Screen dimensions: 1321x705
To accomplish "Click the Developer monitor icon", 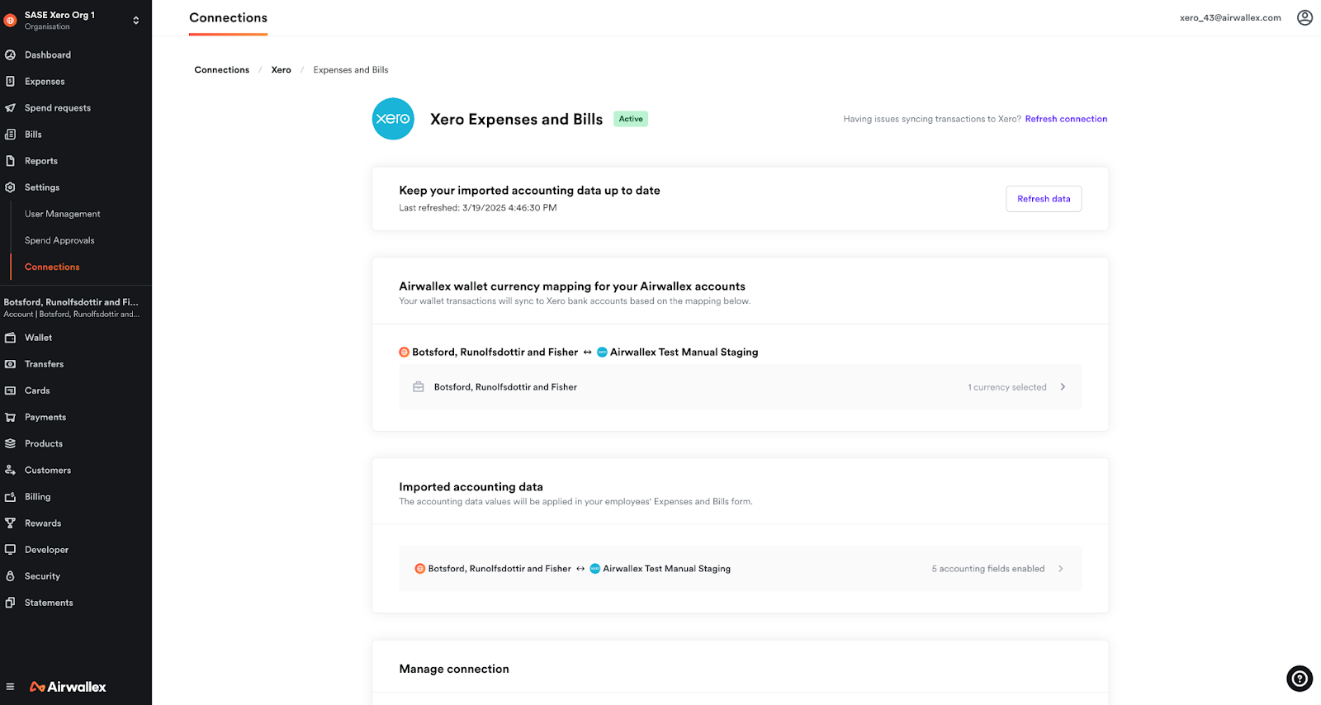I will 10,549.
